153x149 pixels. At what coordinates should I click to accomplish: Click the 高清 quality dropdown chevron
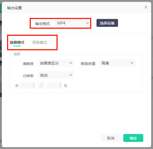[132, 63]
